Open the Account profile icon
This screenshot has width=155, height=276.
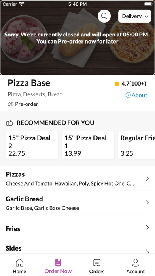coord(136,263)
